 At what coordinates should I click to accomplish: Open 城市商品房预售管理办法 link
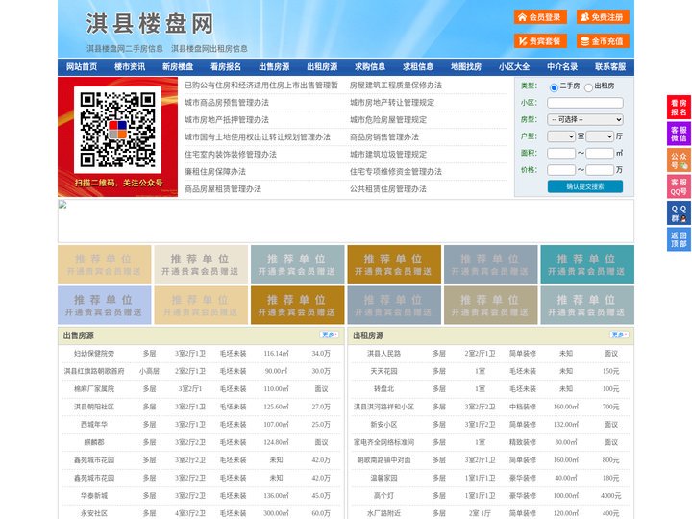227,103
